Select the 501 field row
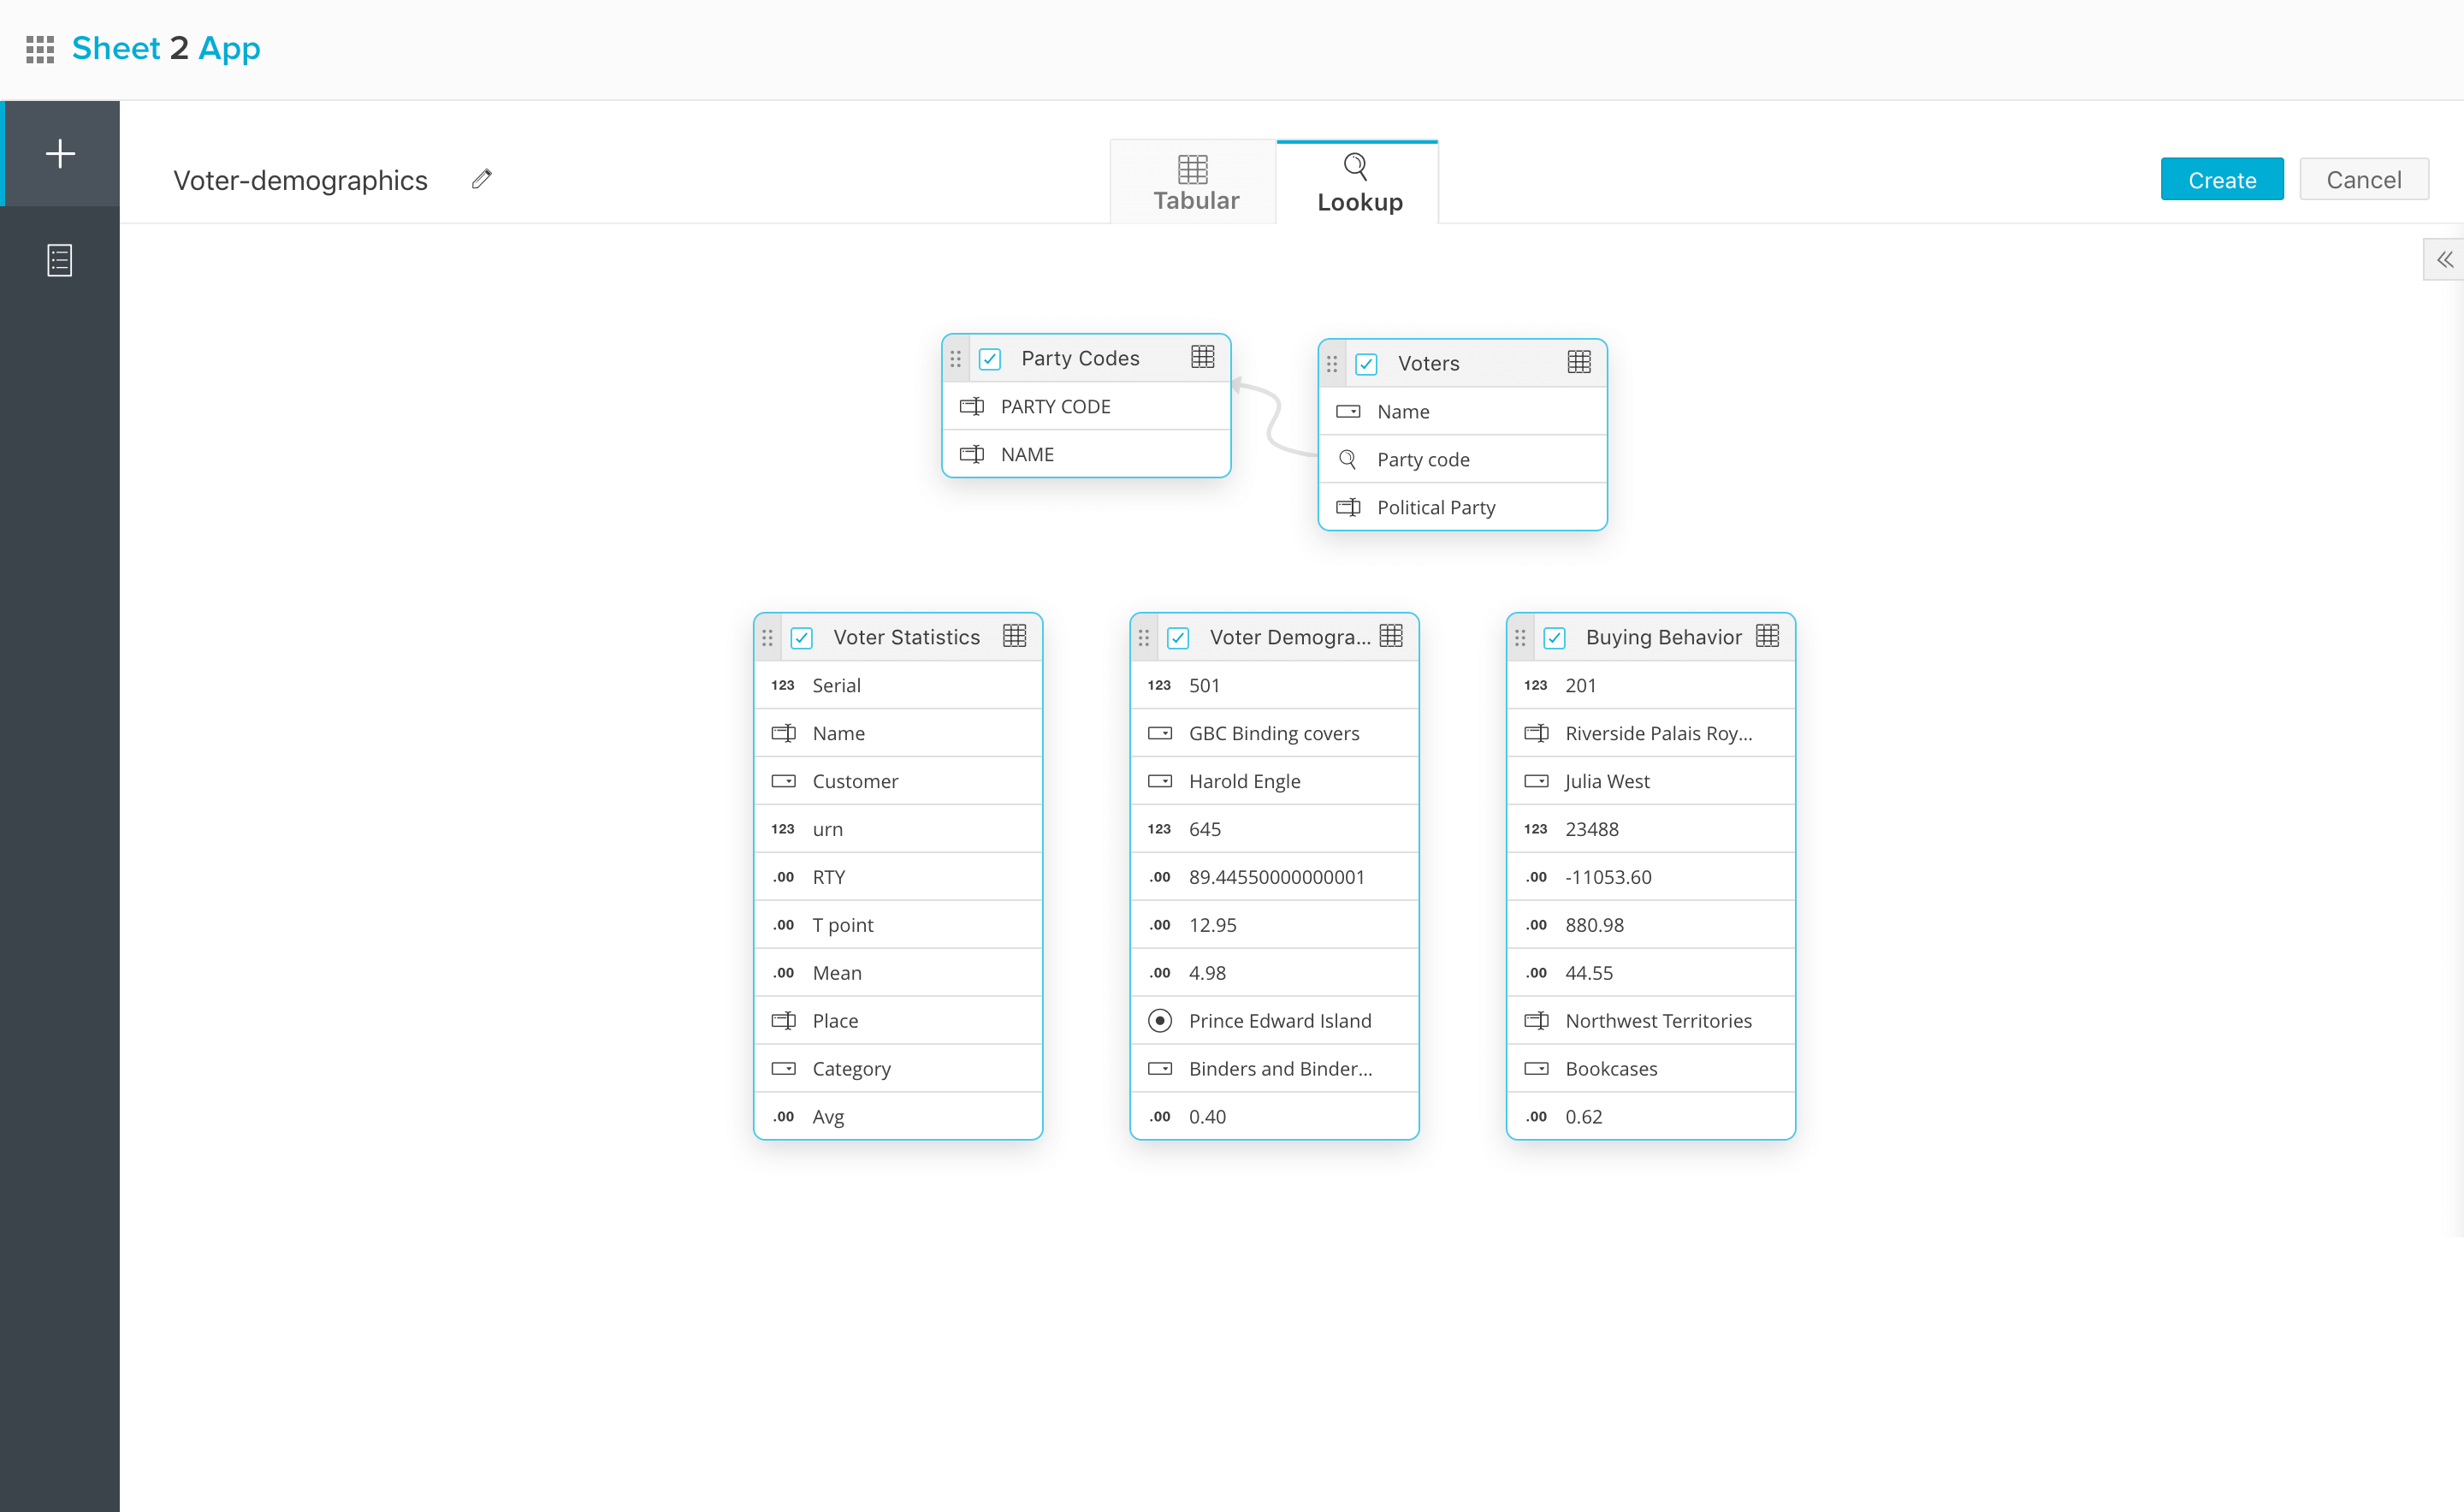The image size is (2464, 1512). 1274,685
